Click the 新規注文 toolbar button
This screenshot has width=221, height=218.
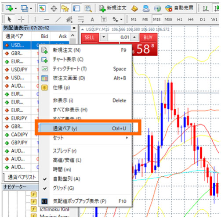112,8
